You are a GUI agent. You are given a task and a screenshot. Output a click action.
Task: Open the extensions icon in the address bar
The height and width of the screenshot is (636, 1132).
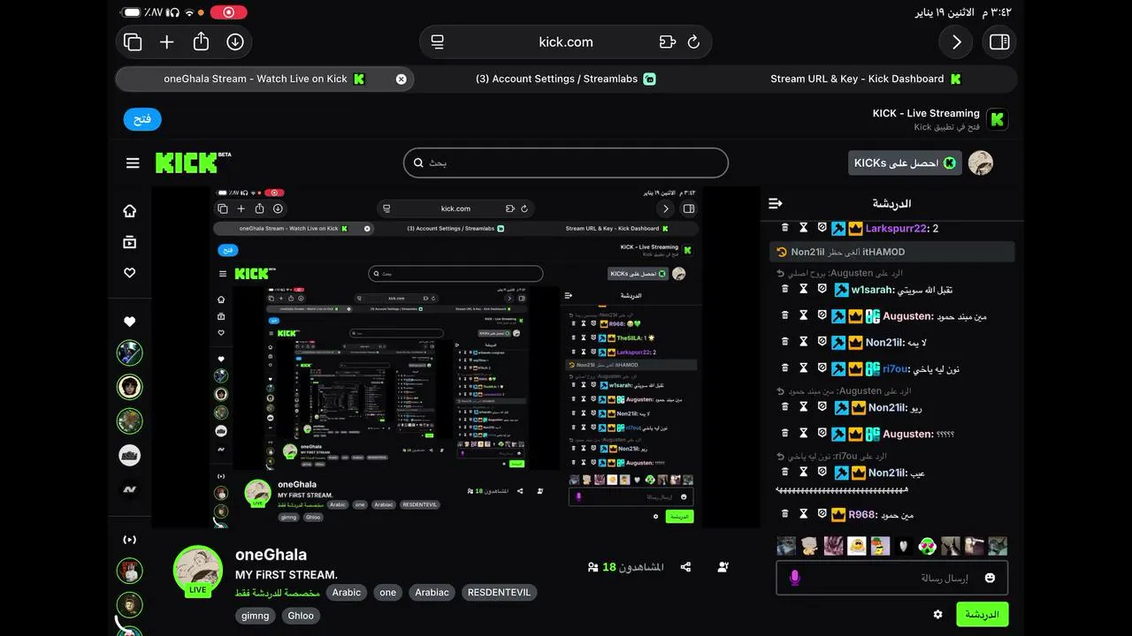tap(668, 42)
